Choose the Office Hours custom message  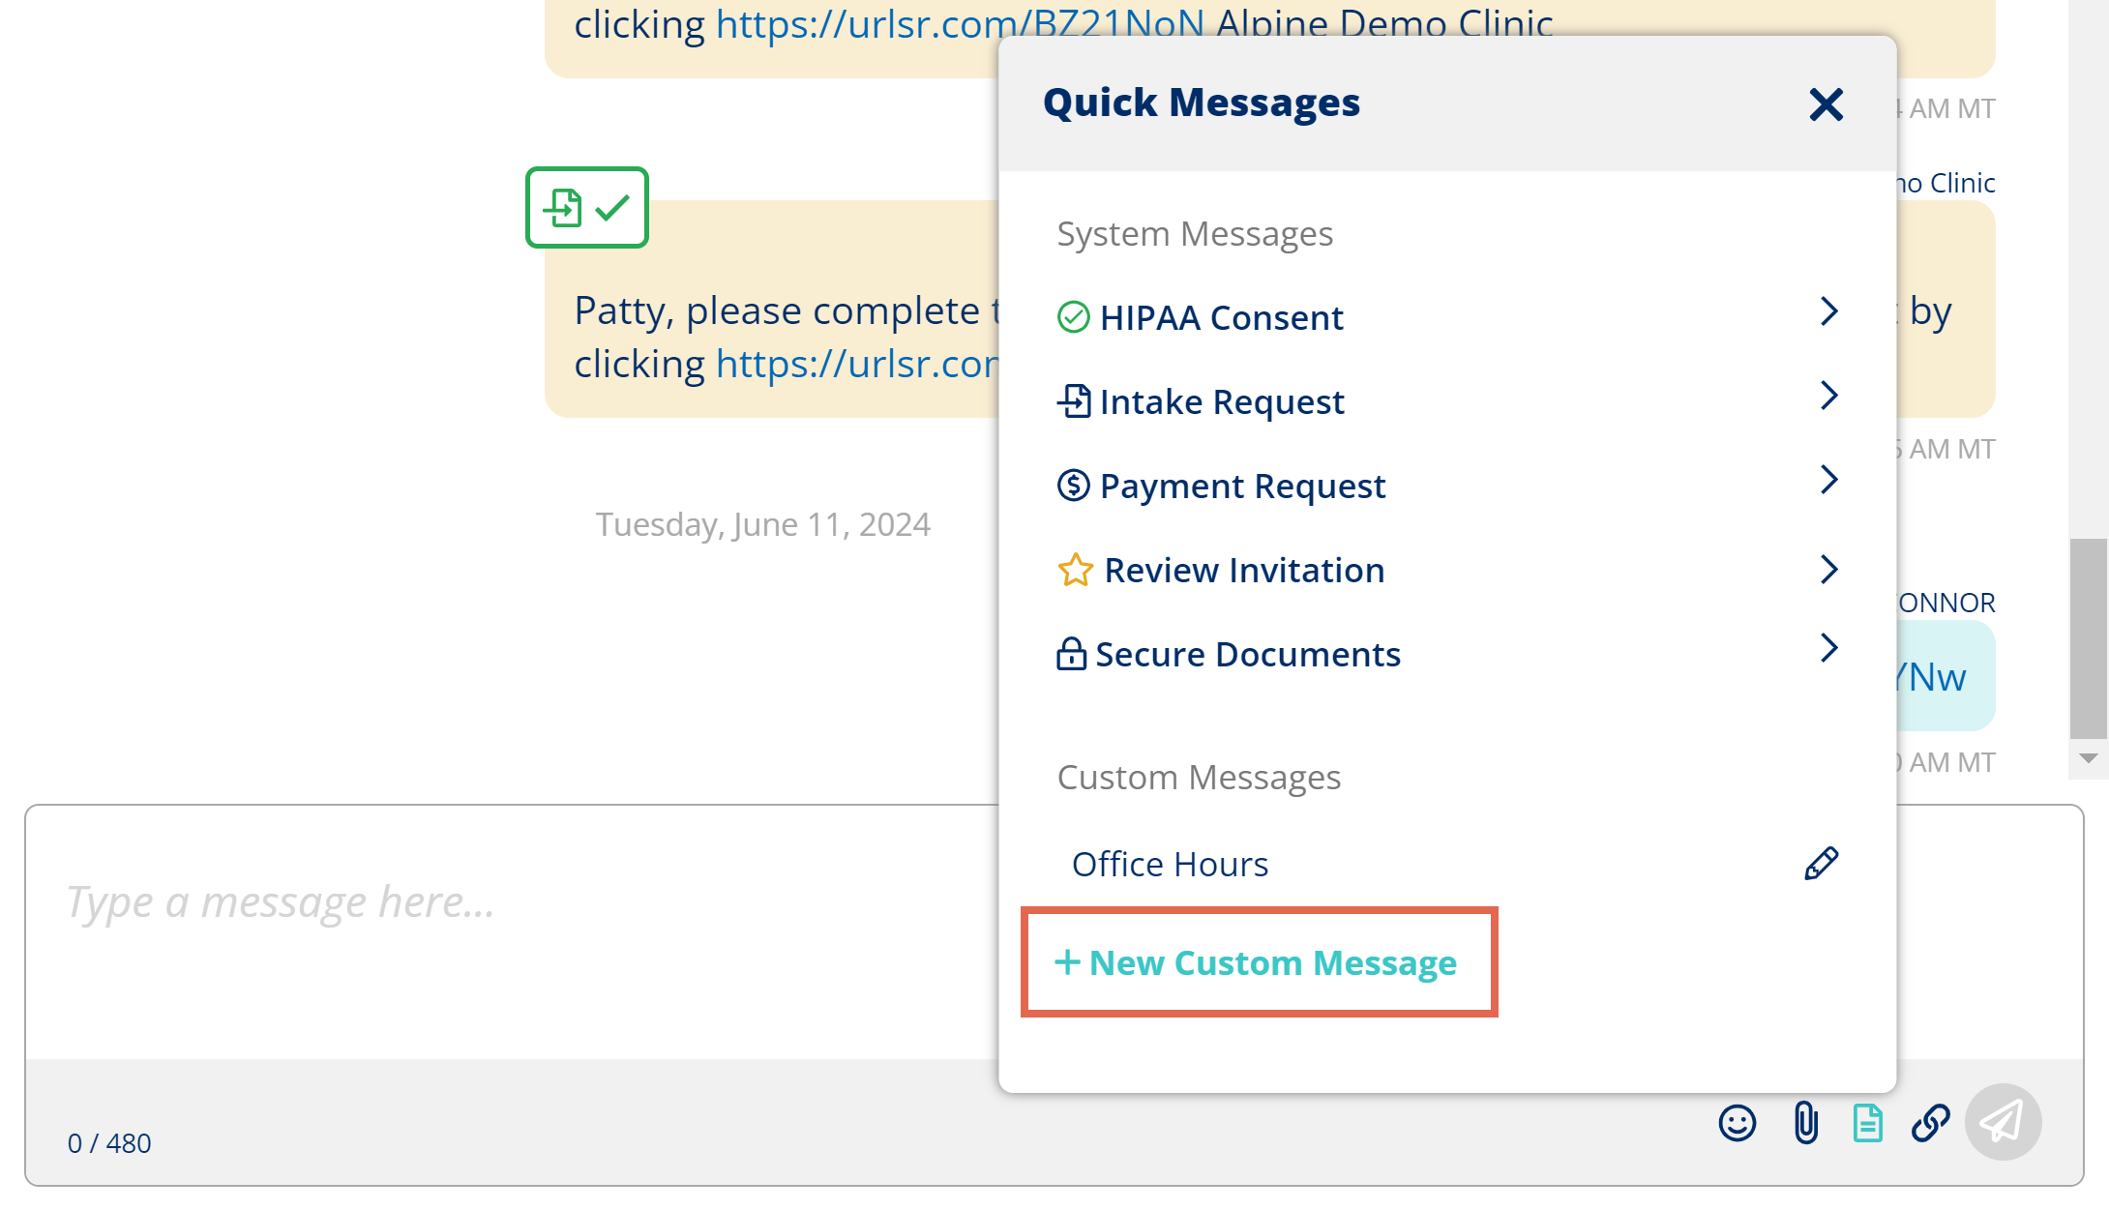(x=1170, y=864)
